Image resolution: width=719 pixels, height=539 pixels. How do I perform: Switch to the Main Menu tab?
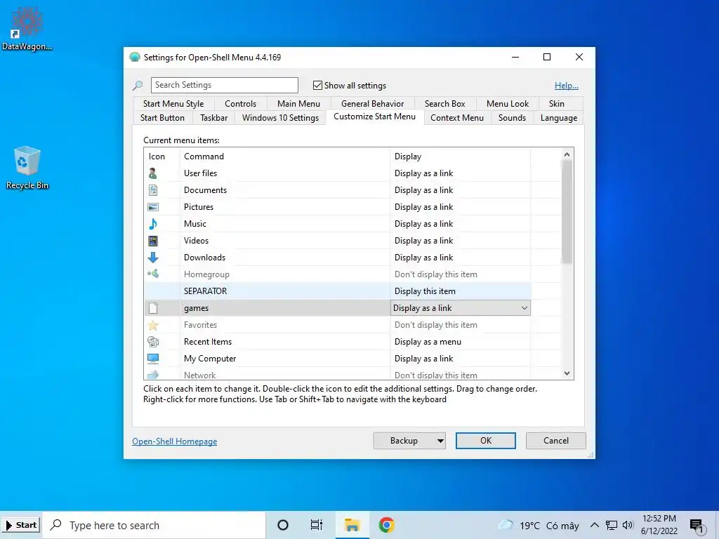pos(298,104)
